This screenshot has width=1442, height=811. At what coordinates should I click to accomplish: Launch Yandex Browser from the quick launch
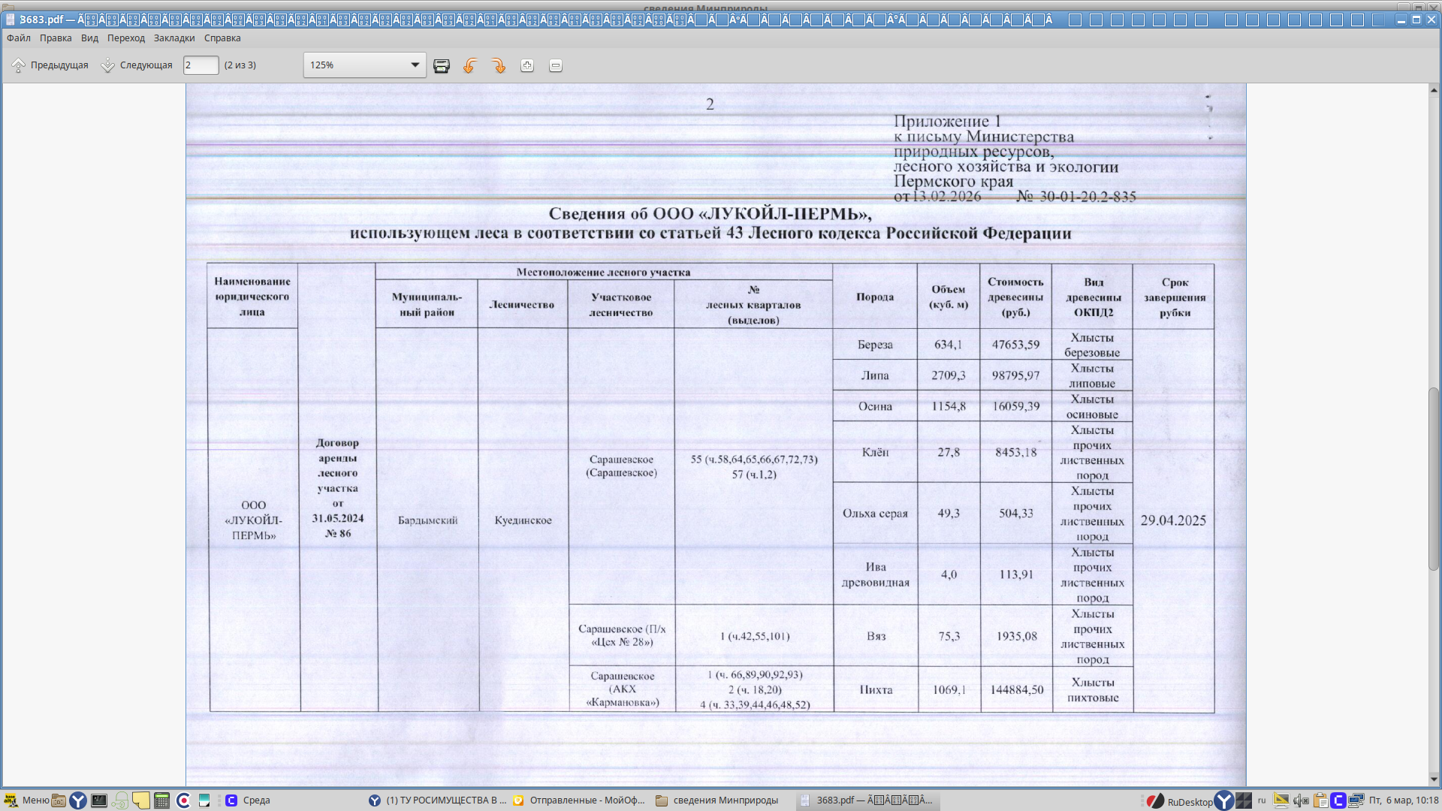(78, 800)
